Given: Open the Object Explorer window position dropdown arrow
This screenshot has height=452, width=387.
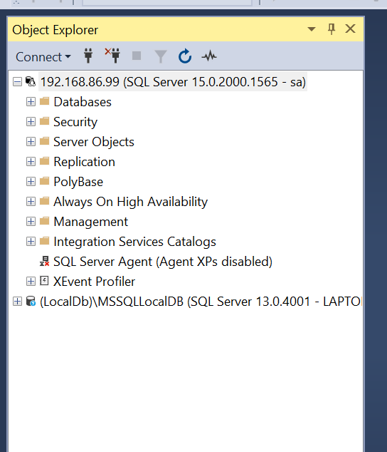Looking at the screenshot, I should tap(312, 29).
